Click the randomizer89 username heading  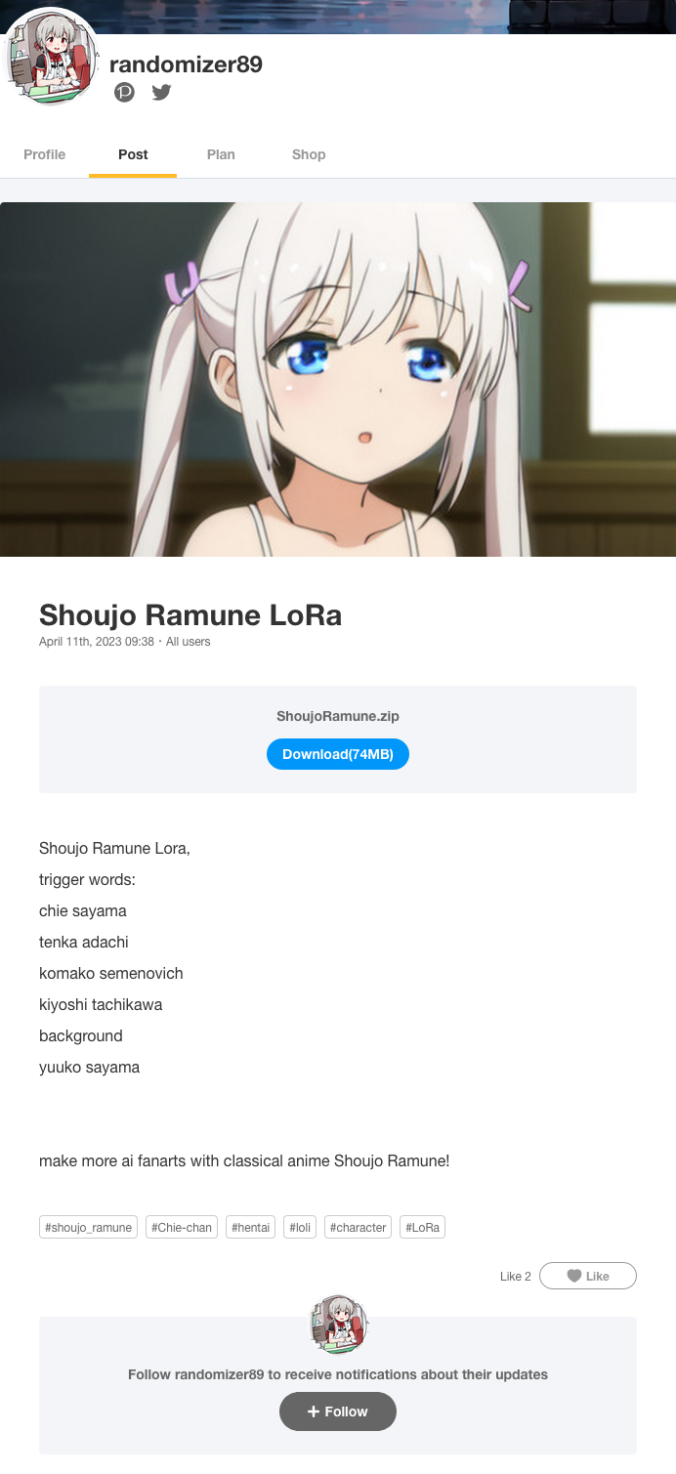coord(186,64)
